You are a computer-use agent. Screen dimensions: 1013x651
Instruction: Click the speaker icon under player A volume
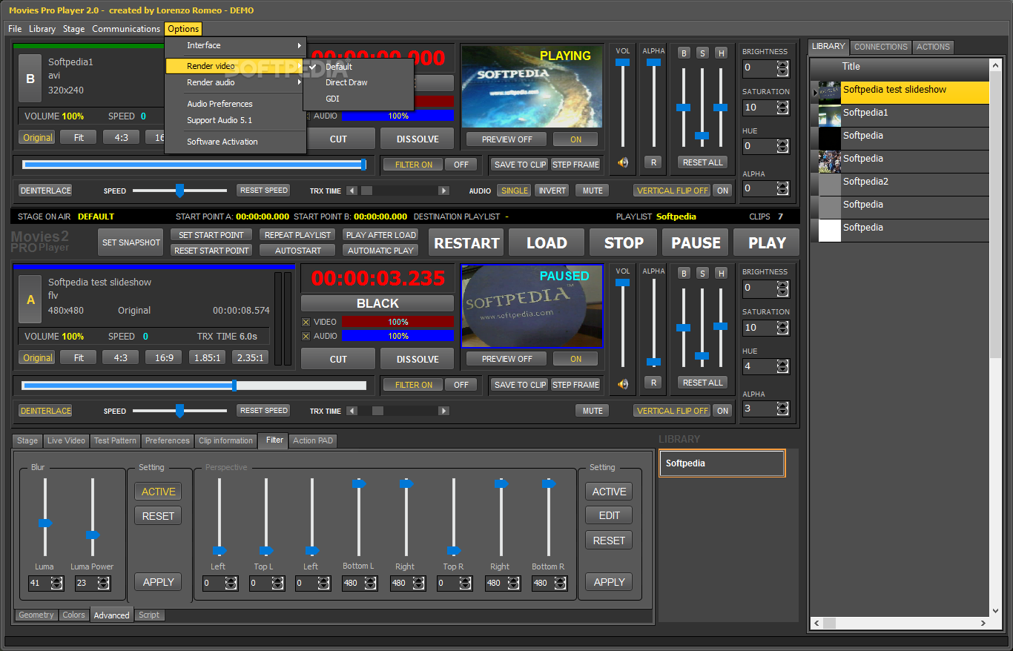pyautogui.click(x=623, y=383)
